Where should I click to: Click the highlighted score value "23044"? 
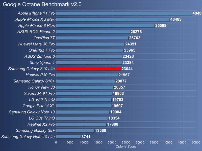(x=127, y=69)
